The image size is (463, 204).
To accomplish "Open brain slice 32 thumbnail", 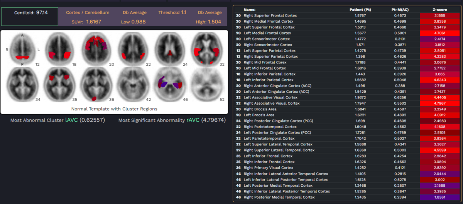I will coord(207,49).
